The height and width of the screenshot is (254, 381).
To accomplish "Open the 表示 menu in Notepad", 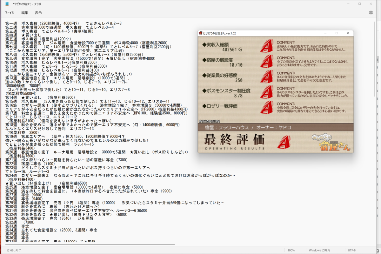I will click(x=38, y=13).
